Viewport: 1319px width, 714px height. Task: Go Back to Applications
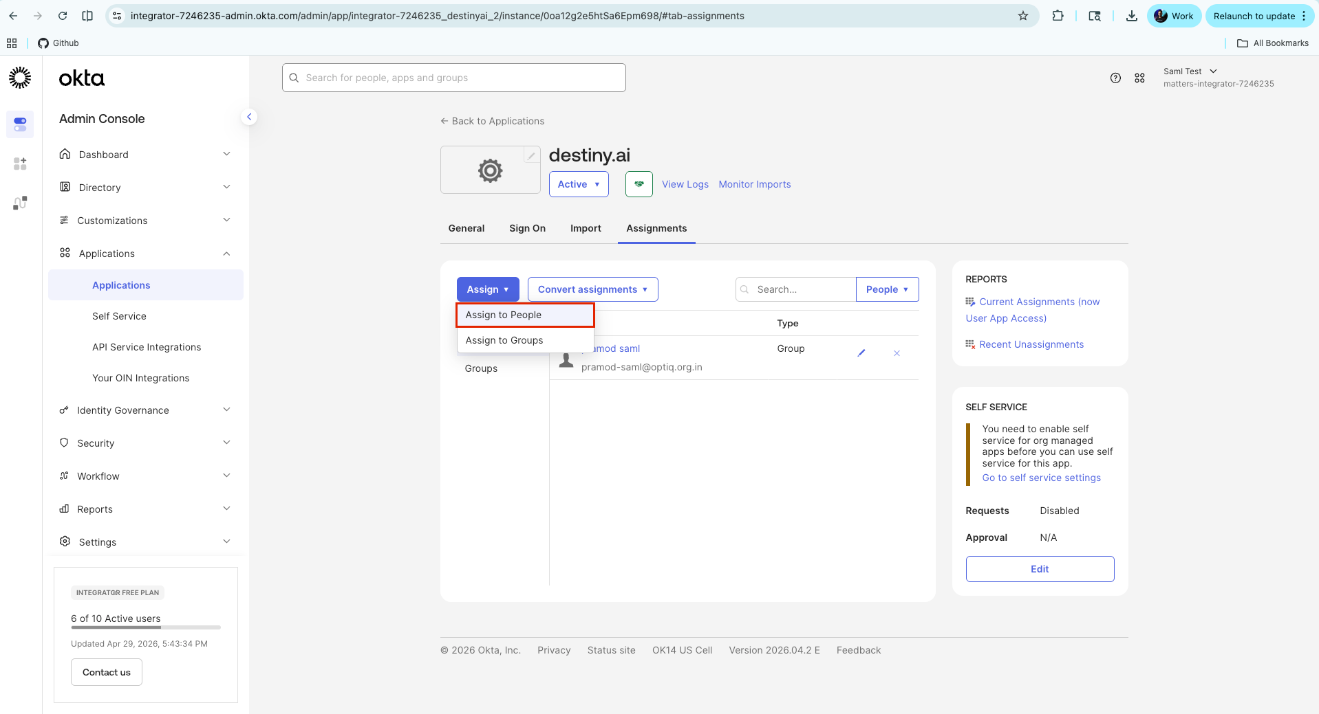pos(493,121)
